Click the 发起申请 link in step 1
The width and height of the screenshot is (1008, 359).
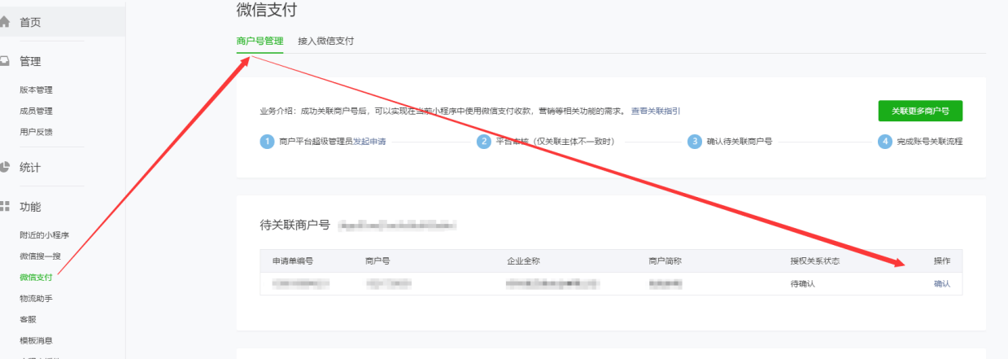point(369,141)
